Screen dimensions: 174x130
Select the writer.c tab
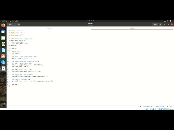pos(132,28)
